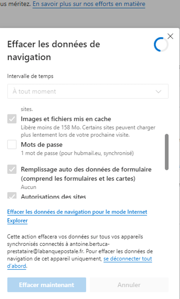Click the 'Annuler' button
180x299 pixels.
click(x=129, y=285)
